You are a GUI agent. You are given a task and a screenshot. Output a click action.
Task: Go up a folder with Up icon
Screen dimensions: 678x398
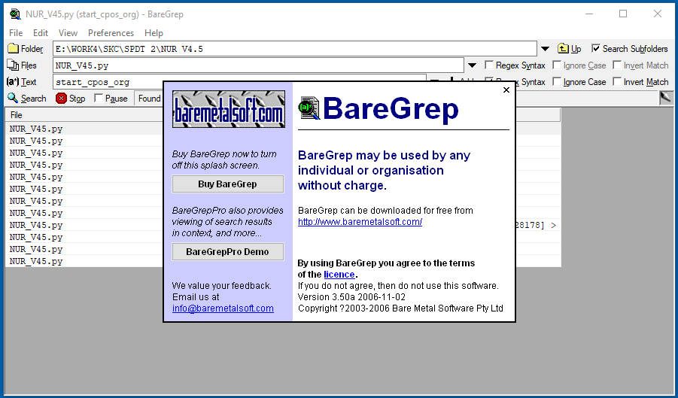[x=563, y=48]
